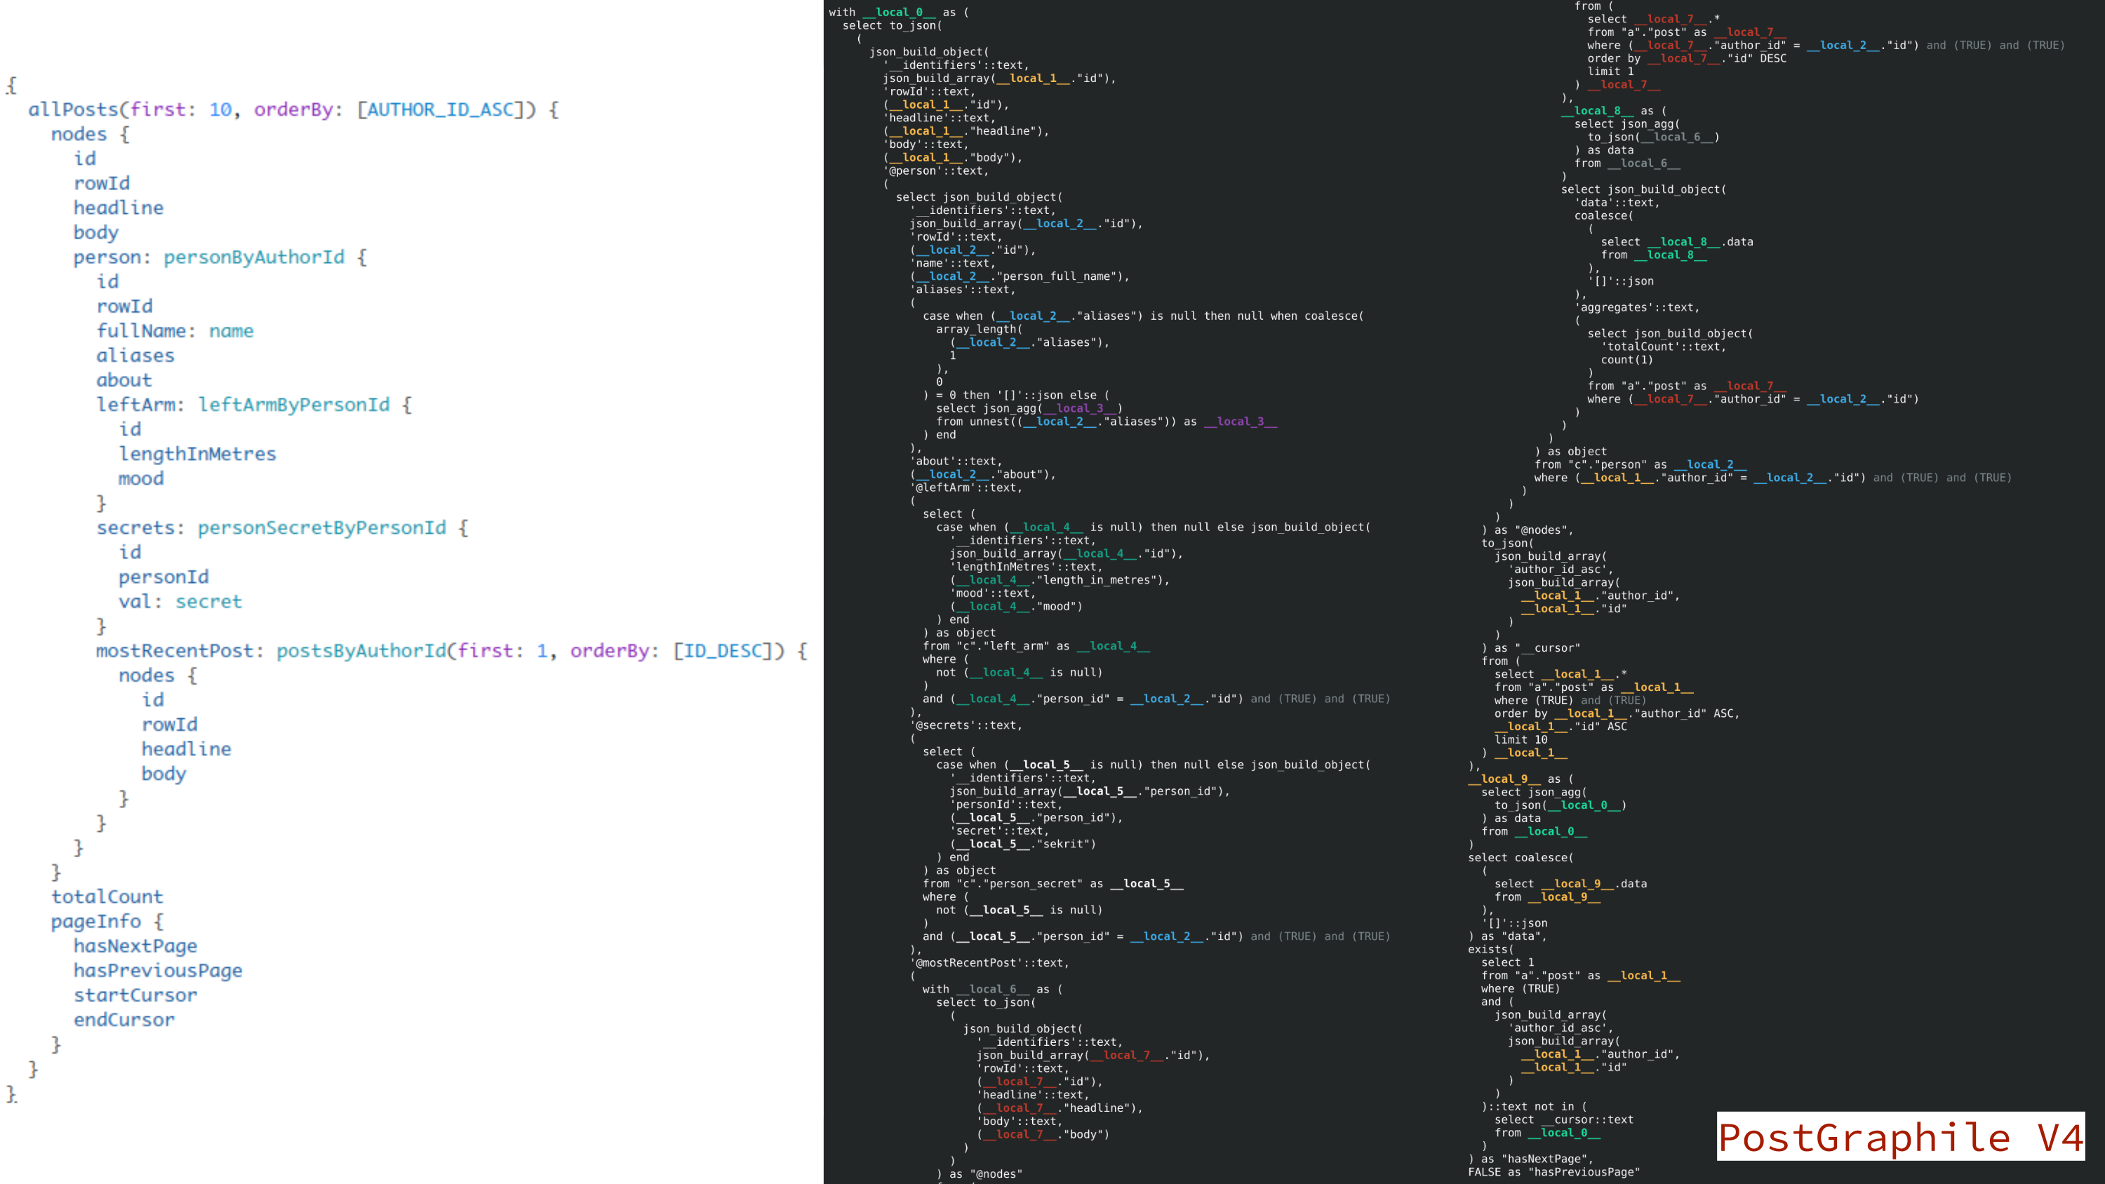Click the 'hasNextPage' field in the GraphQL query

[x=135, y=946]
